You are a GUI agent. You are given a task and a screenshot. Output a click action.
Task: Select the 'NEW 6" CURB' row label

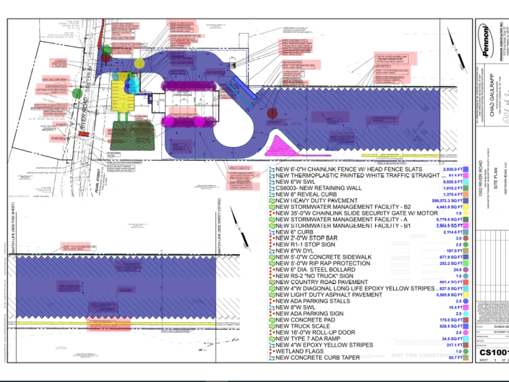(294, 232)
